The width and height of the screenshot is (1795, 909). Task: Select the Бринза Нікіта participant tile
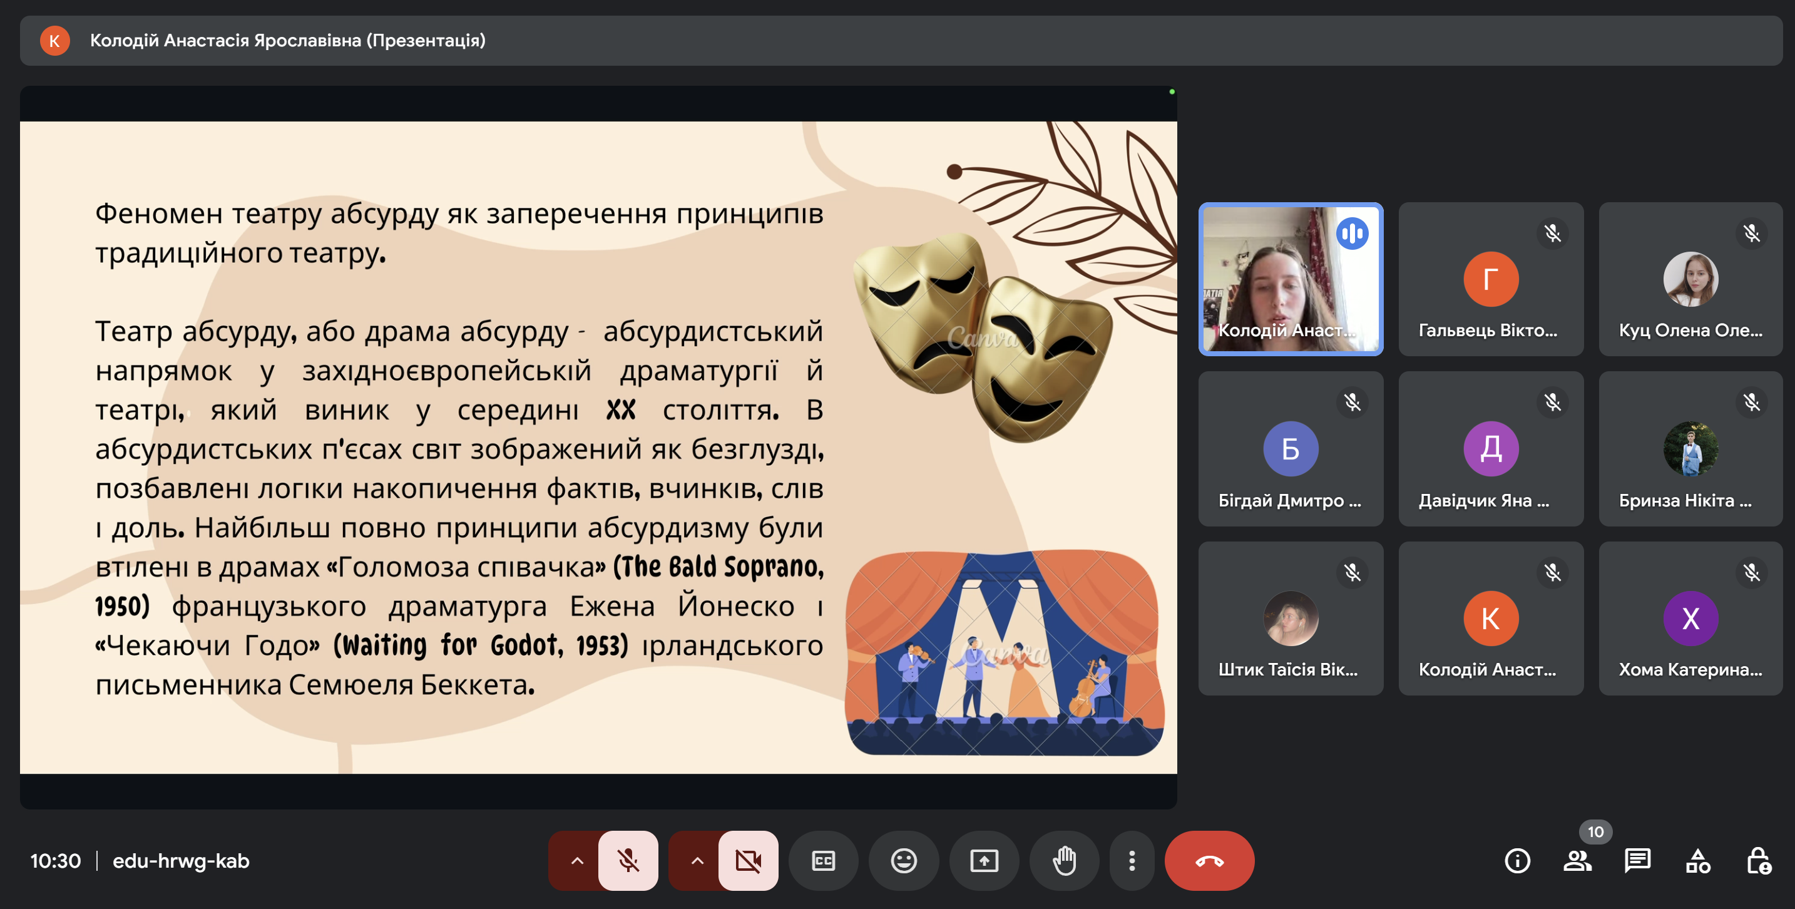[1690, 448]
